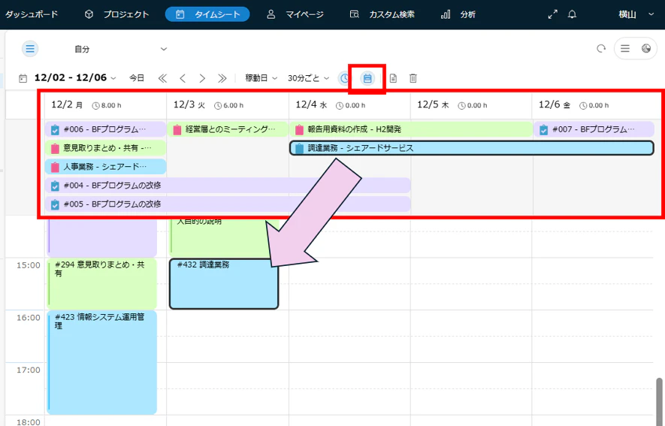This screenshot has height=426, width=665.
Task: Select the #006 - BFプログラム task bar
Action: point(106,129)
